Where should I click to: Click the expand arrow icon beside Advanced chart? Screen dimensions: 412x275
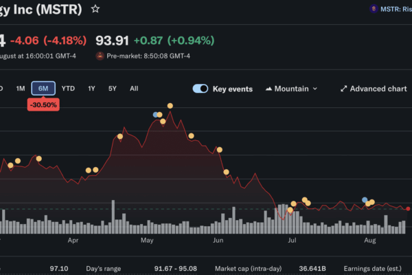click(343, 89)
